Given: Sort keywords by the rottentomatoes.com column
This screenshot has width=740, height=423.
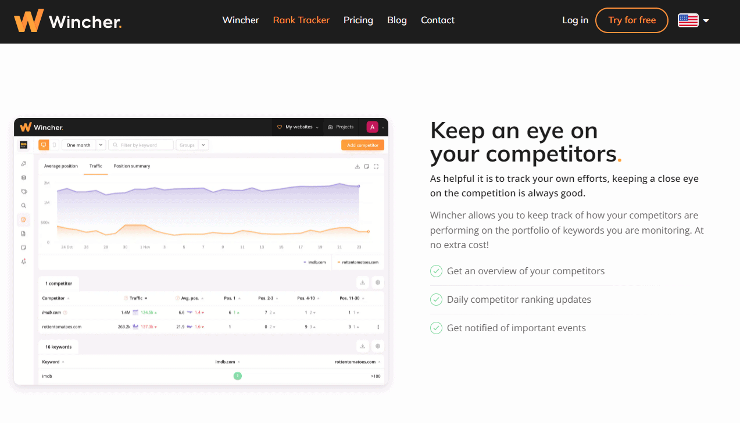Looking at the screenshot, I should click(357, 362).
